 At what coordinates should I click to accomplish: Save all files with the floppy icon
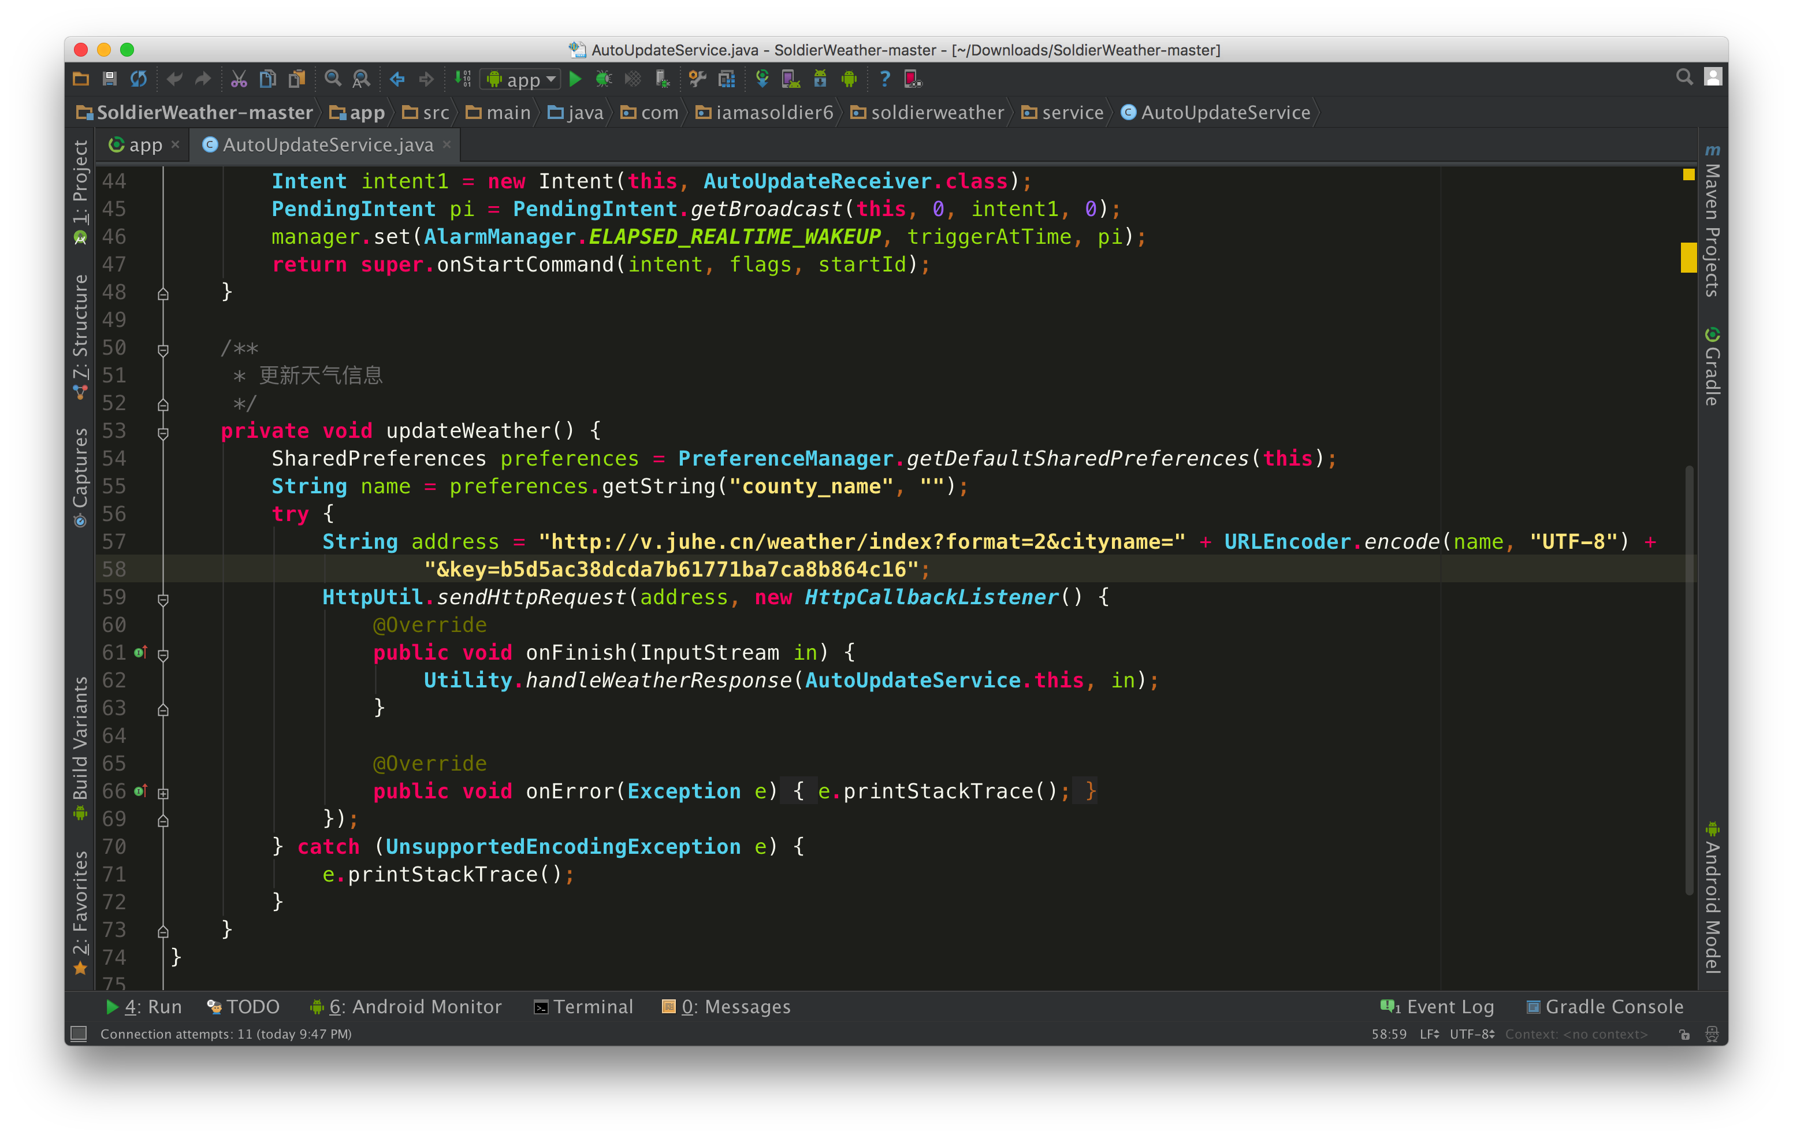click(x=109, y=79)
